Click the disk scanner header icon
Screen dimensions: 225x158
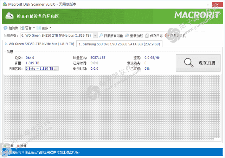pyautogui.click(x=9, y=15)
